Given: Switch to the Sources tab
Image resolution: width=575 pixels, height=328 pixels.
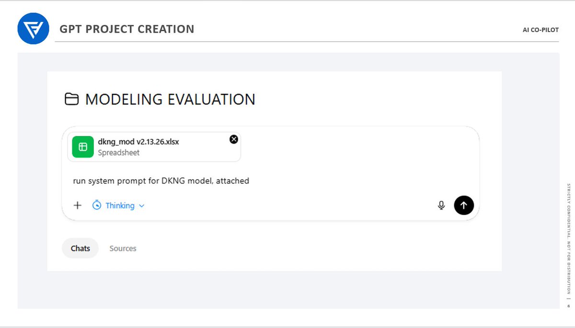Looking at the screenshot, I should pyautogui.click(x=123, y=249).
